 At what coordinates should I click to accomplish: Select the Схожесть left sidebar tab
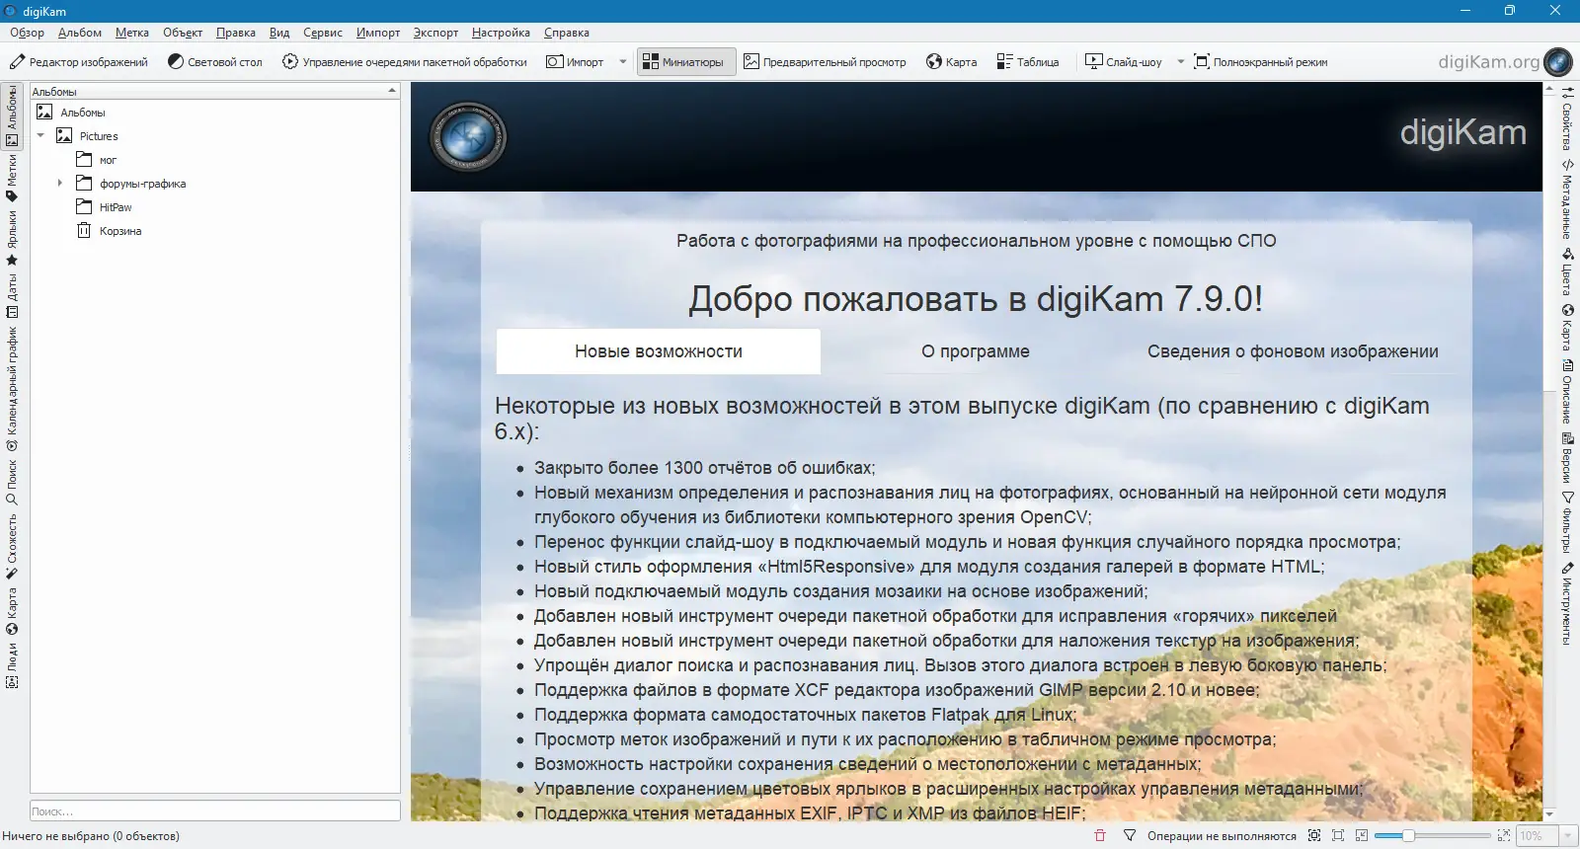[x=12, y=546]
